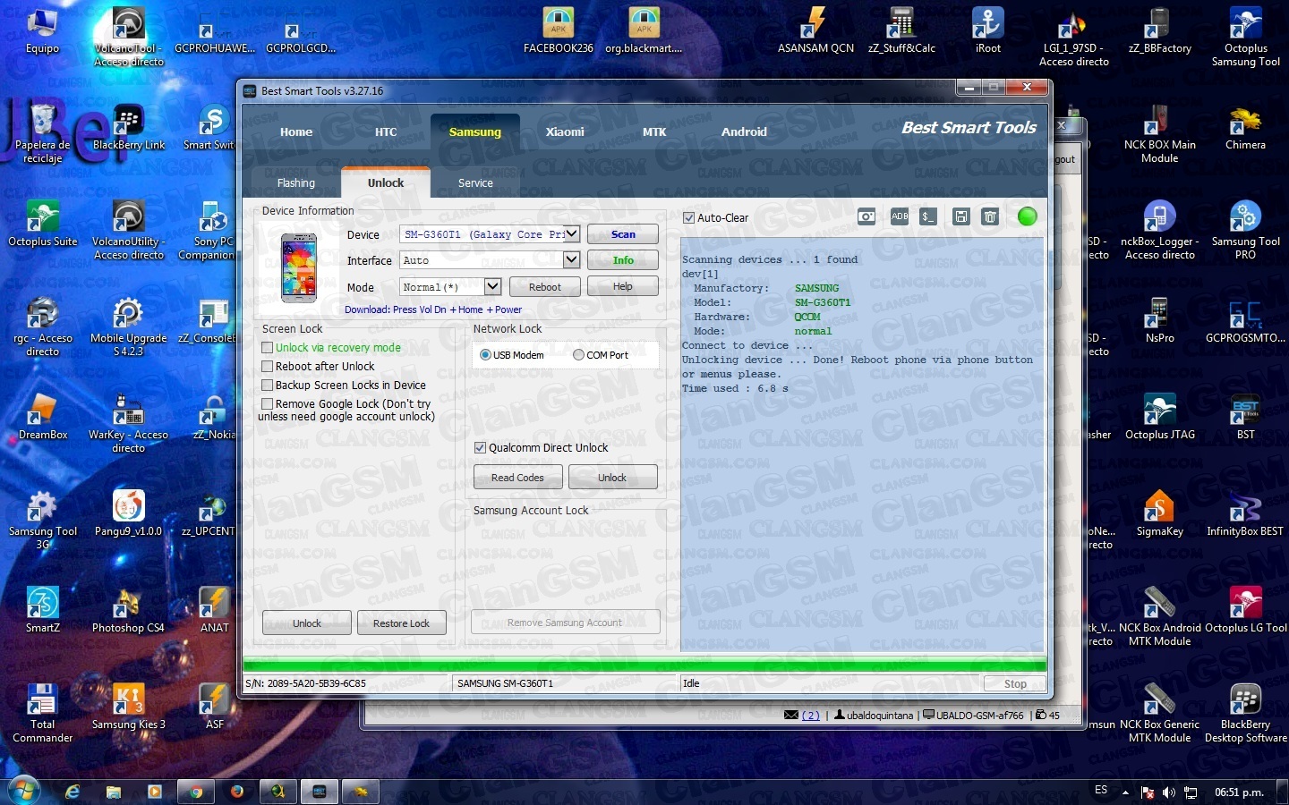Image resolution: width=1289 pixels, height=805 pixels.
Task: Click the Read Codes button
Action: point(517,478)
